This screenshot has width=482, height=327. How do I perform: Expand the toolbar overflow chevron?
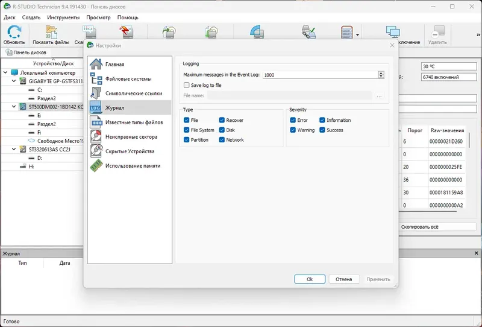tap(478, 35)
